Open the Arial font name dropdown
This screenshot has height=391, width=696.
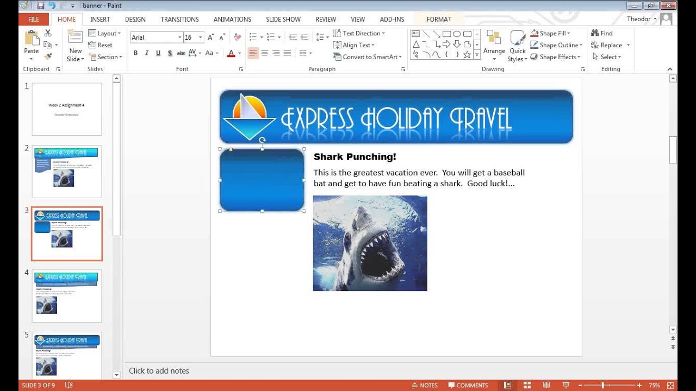pos(180,37)
